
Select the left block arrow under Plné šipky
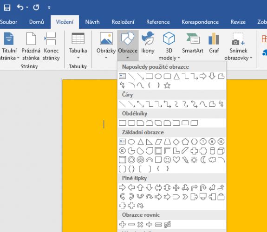tap(131, 187)
